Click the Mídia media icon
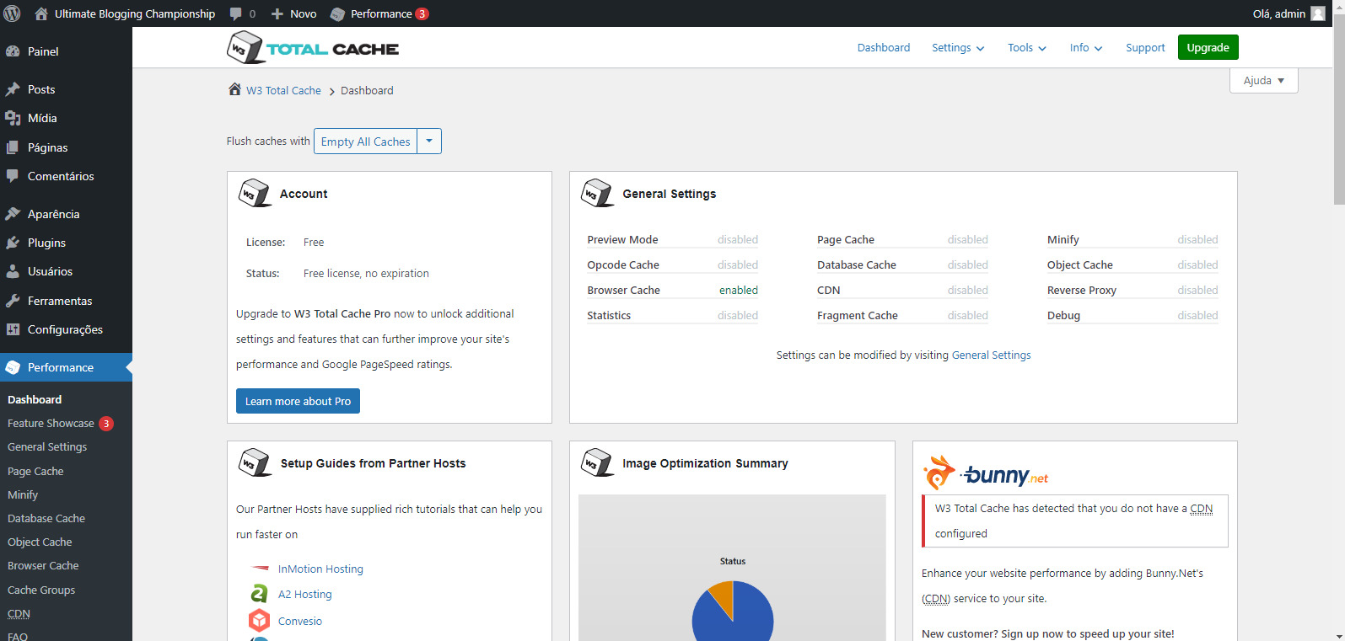The width and height of the screenshot is (1345, 641). tap(13, 118)
